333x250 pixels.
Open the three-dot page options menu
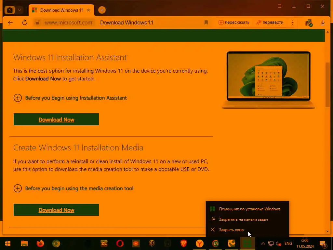click(x=292, y=22)
